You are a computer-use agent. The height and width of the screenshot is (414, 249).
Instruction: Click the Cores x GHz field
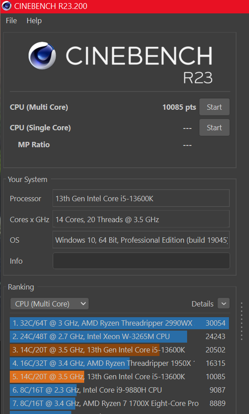(x=141, y=219)
